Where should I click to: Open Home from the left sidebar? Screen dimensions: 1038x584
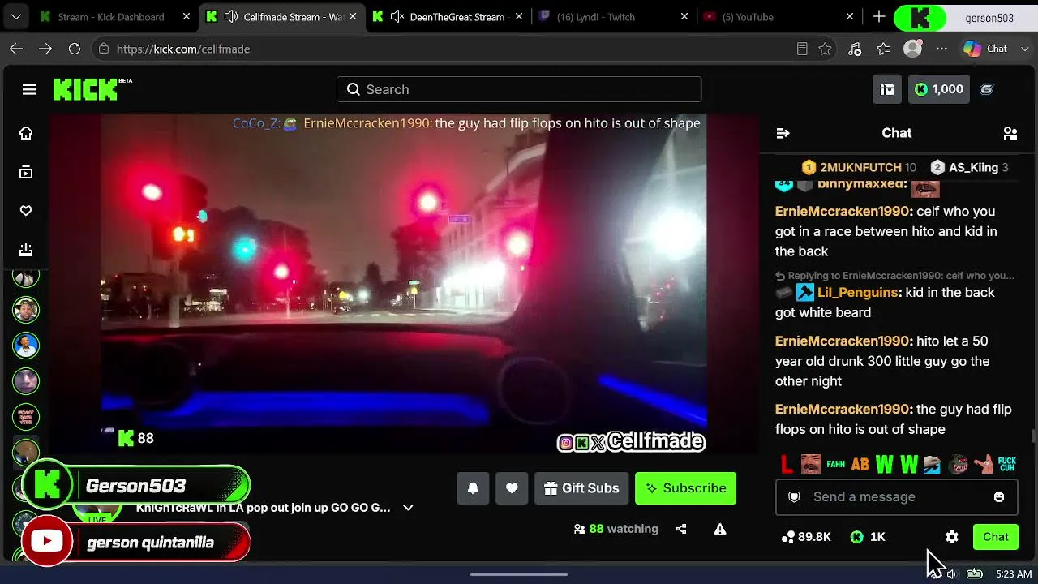point(26,133)
